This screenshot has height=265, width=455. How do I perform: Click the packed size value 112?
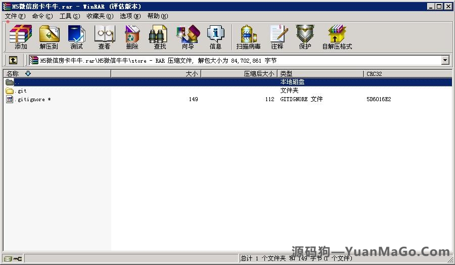269,99
